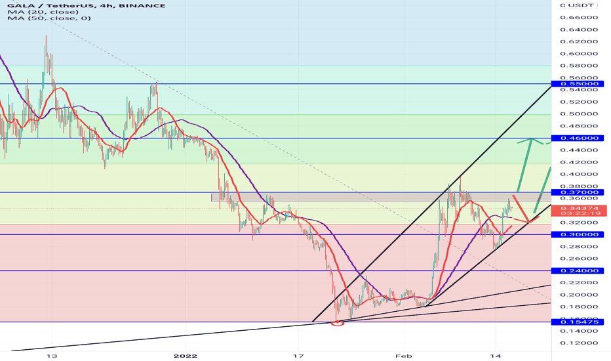The image size is (611, 361).
Task: Click the 0.15475 price level label
Action: [578, 322]
